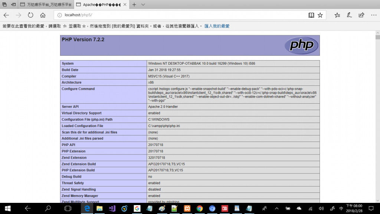Open the favorites hub icon

click(337, 15)
